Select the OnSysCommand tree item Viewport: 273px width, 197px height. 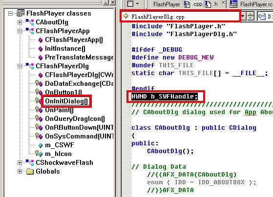(79, 136)
